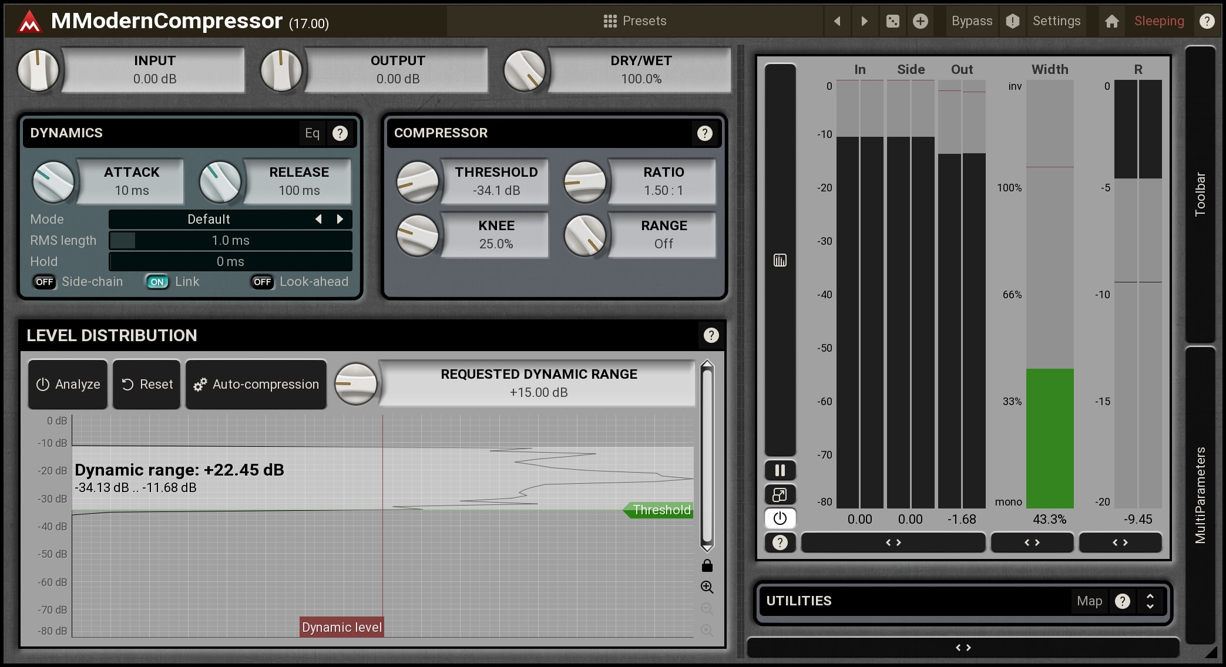This screenshot has height=667, width=1226.
Task: Expand the Utilities panel up-down arrows
Action: tap(1150, 601)
